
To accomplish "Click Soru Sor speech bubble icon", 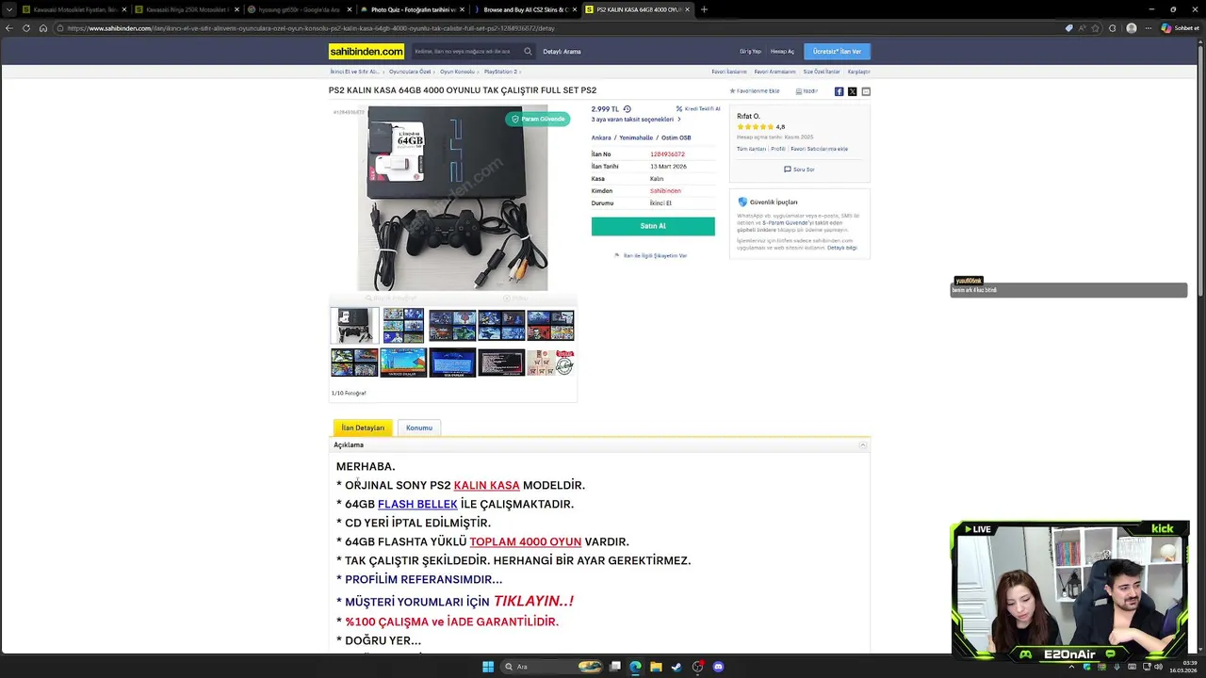I will [x=788, y=169].
